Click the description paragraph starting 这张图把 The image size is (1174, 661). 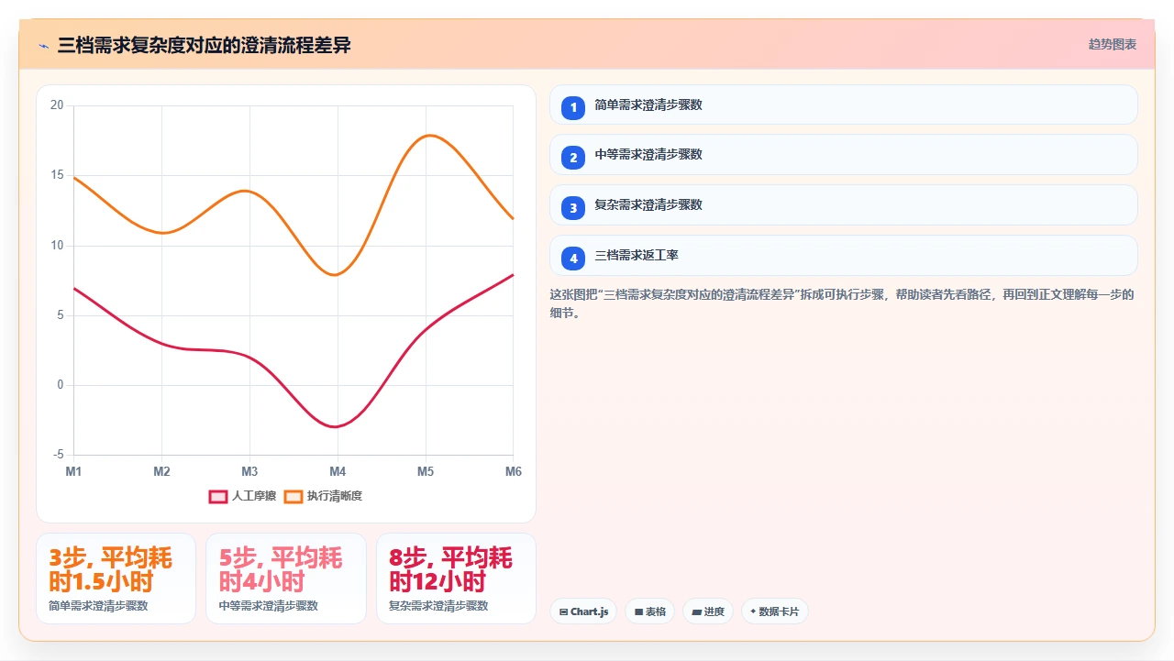tap(843, 303)
